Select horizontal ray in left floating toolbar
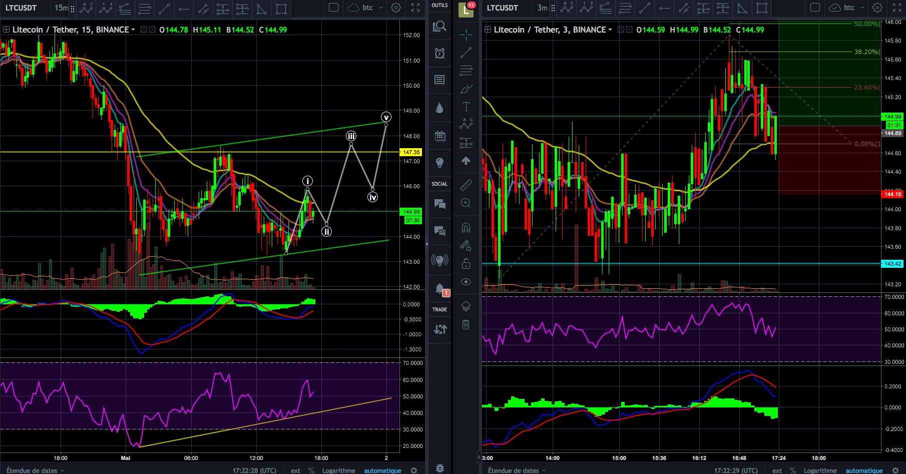 184,8
